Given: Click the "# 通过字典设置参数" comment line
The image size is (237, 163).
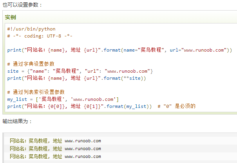Looking at the screenshot, I should click(x=31, y=64).
